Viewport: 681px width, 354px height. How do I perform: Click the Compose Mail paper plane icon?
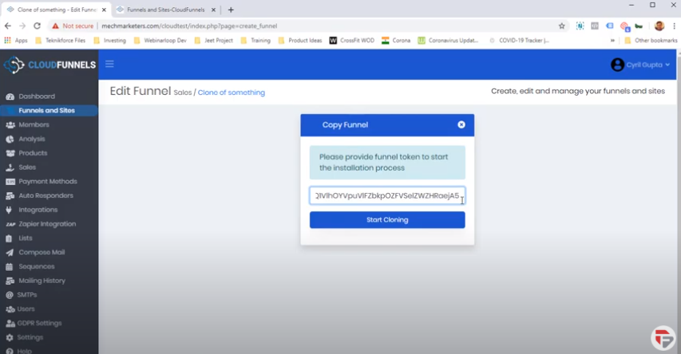[10, 253]
